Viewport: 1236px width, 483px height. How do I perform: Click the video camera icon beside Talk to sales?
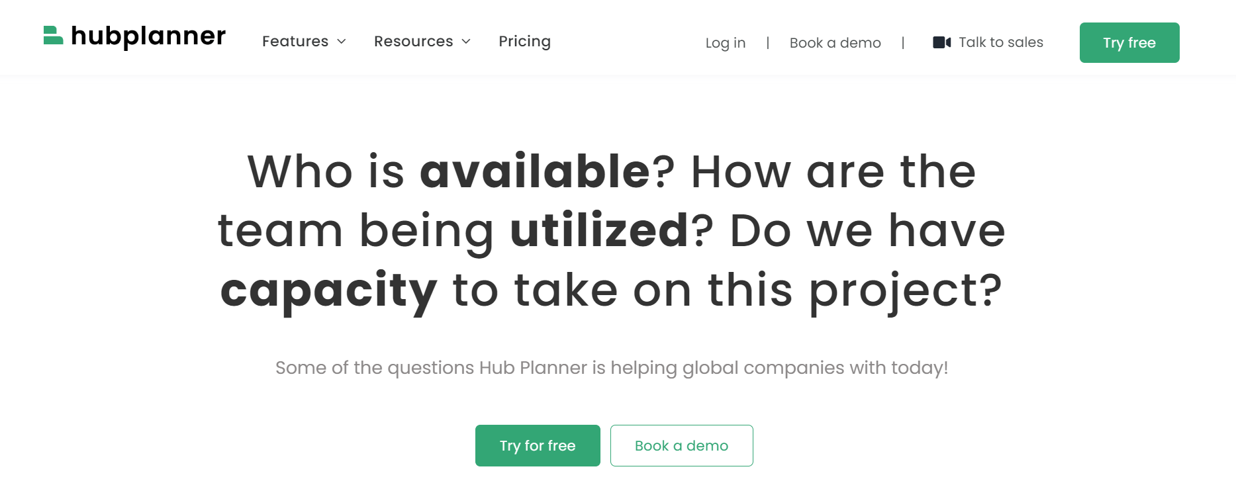941,42
